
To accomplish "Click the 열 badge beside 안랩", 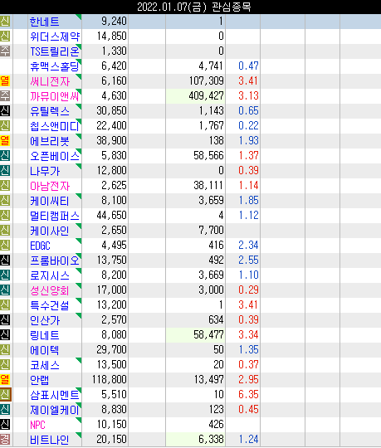I will pos(5,380).
